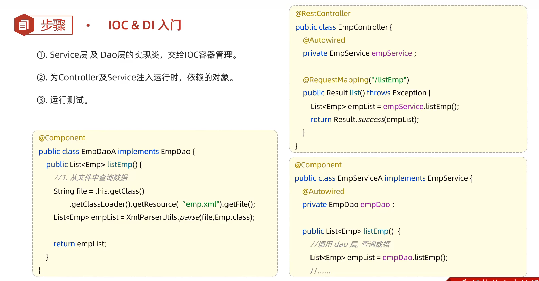Click the red bullet before the title

pos(88,25)
